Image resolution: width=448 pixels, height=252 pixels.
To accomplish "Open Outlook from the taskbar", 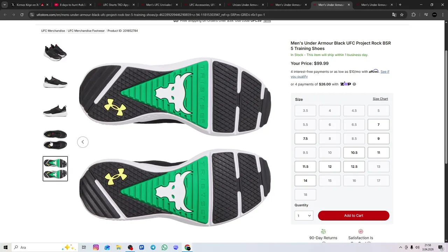I will click(107, 247).
